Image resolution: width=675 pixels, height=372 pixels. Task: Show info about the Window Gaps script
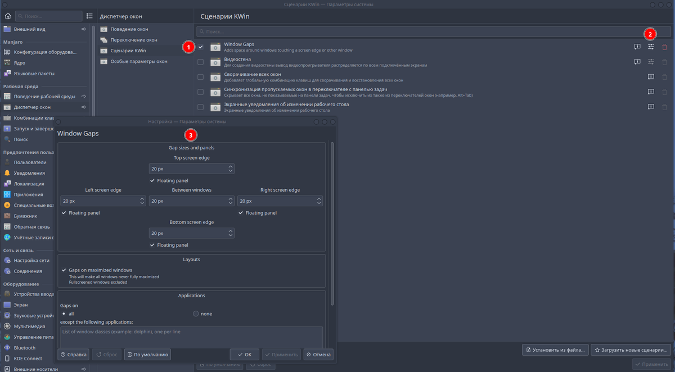pos(637,47)
